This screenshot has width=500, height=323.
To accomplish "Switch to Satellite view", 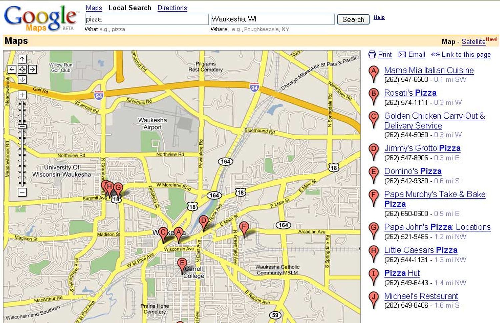I will point(473,42).
